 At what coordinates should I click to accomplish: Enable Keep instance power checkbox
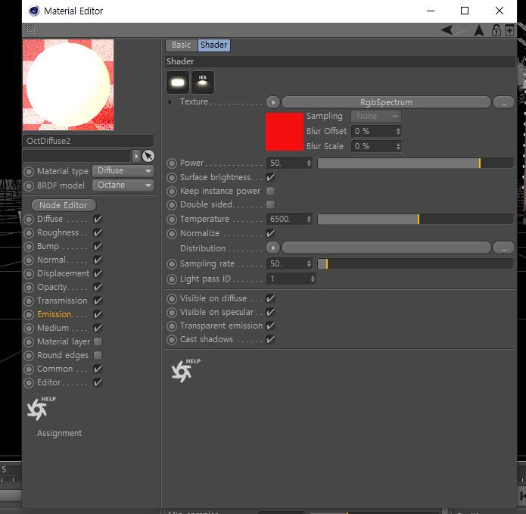click(x=270, y=191)
